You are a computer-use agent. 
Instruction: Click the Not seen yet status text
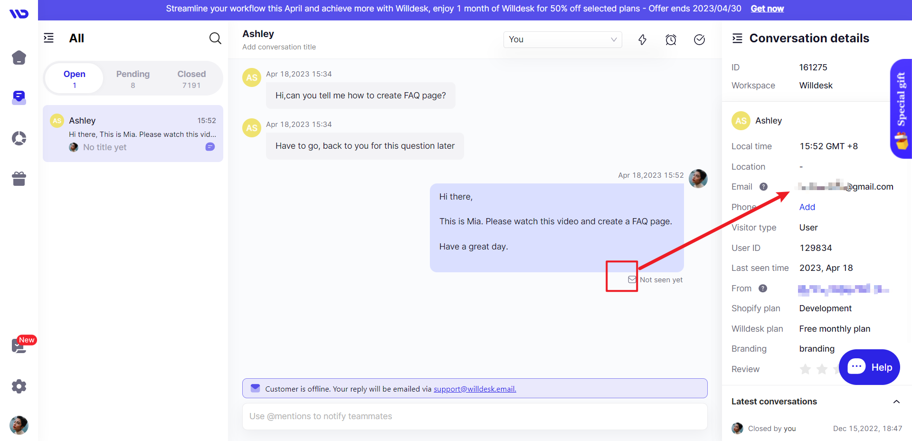point(661,280)
